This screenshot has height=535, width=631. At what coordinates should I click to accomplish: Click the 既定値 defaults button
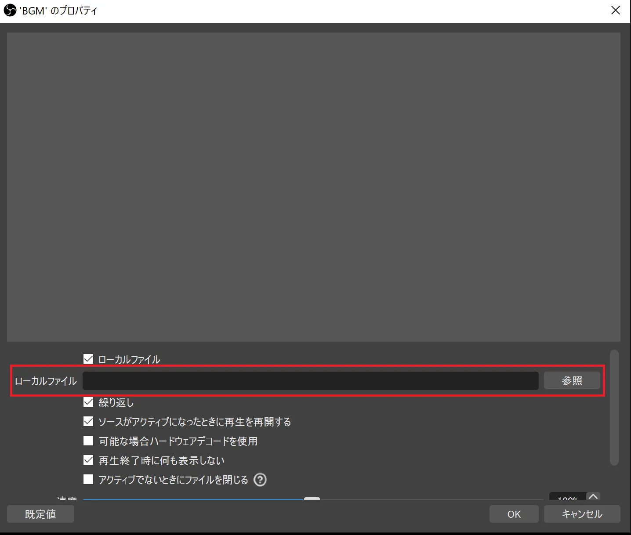click(x=40, y=514)
